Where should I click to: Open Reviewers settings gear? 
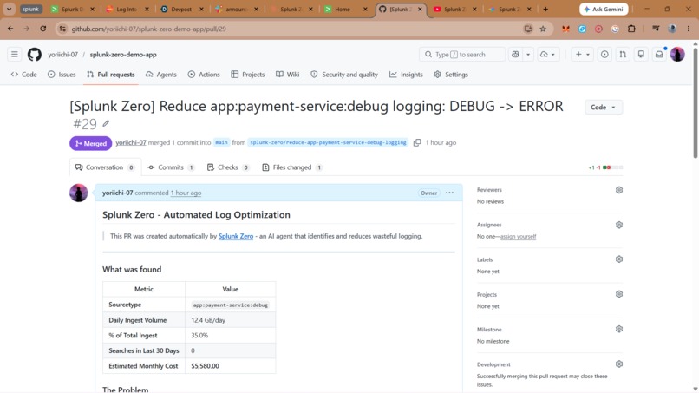tap(618, 190)
